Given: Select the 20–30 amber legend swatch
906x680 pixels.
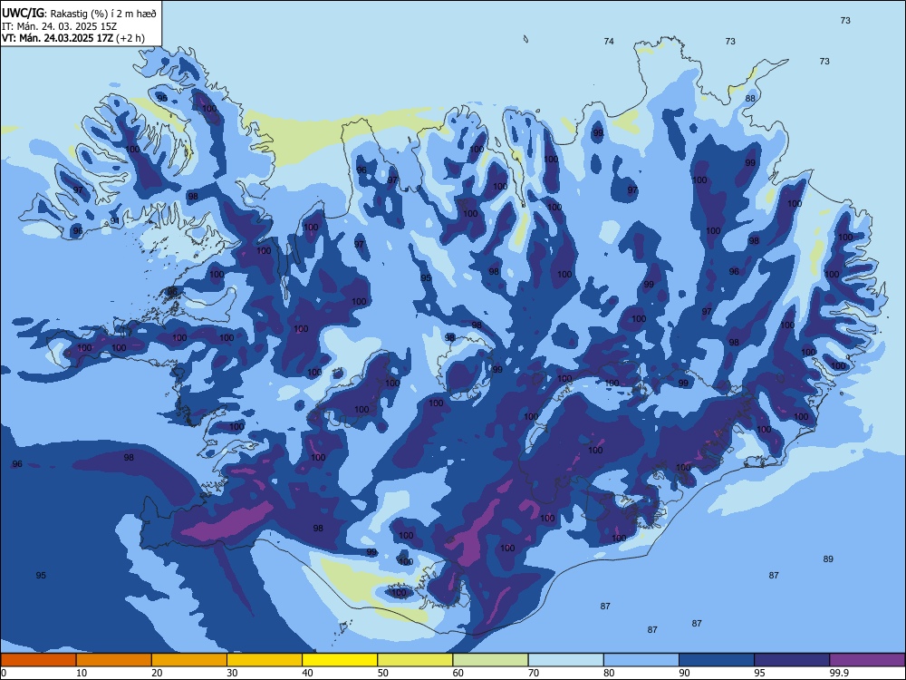Looking at the screenshot, I should 189,660.
